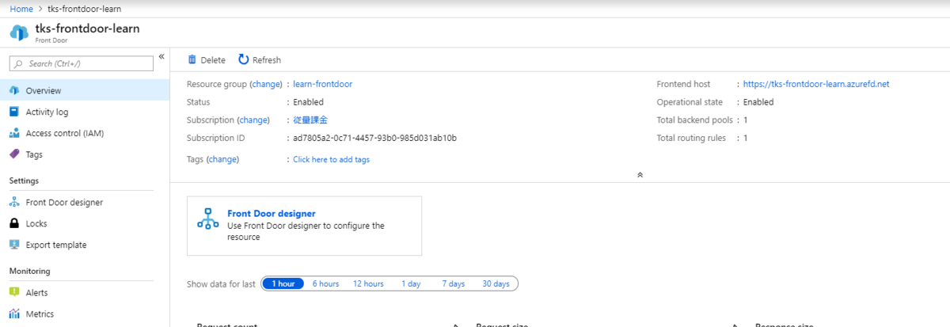Click the Locks padlock icon

click(14, 224)
